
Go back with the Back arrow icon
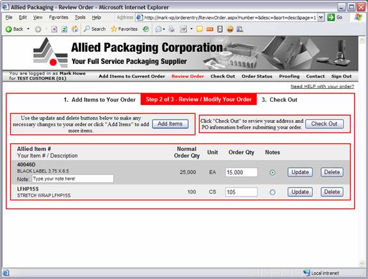pos(9,29)
